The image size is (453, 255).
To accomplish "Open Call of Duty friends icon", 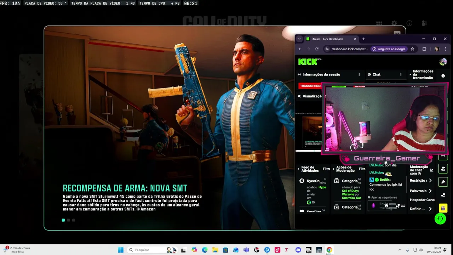I will click(x=424, y=23).
